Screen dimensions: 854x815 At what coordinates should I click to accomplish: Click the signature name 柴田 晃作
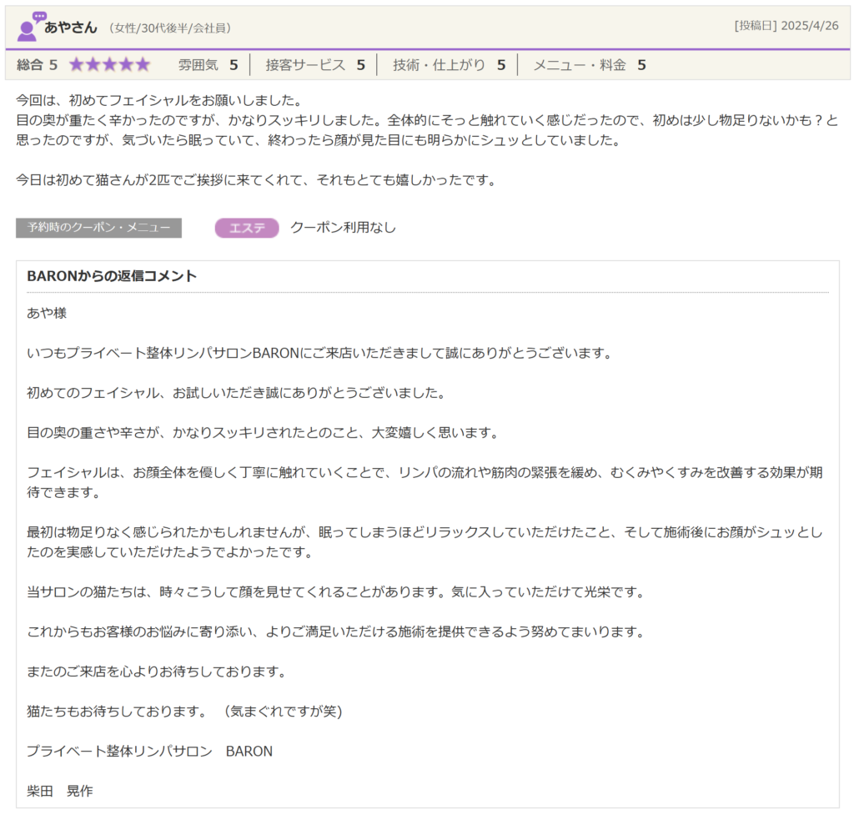pos(60,791)
